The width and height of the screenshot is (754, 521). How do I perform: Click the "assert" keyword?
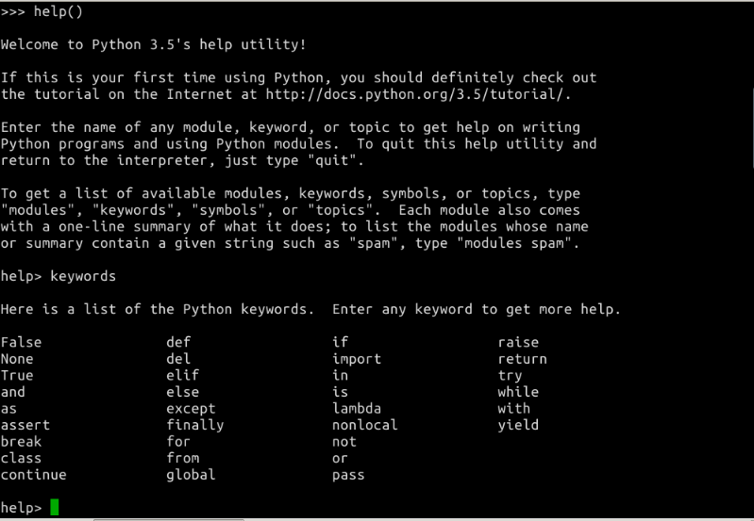[25, 425]
